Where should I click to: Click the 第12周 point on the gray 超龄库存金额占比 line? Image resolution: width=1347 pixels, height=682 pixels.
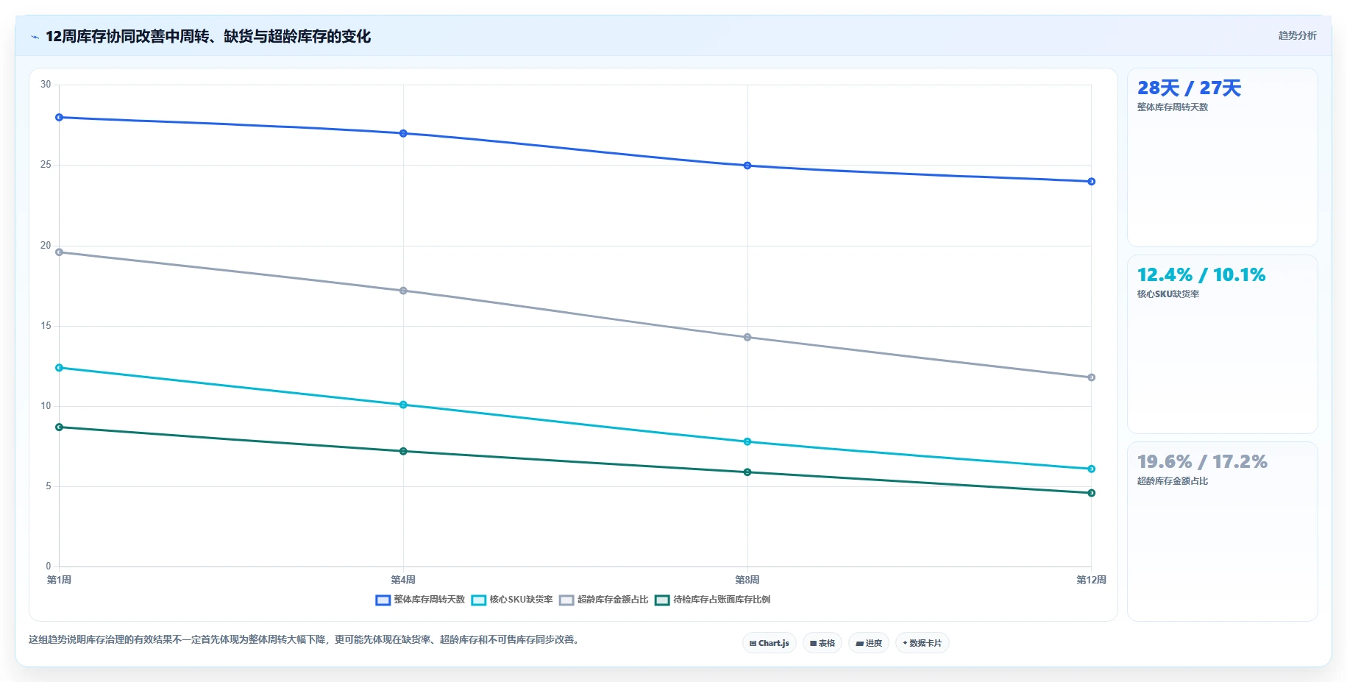point(1092,377)
